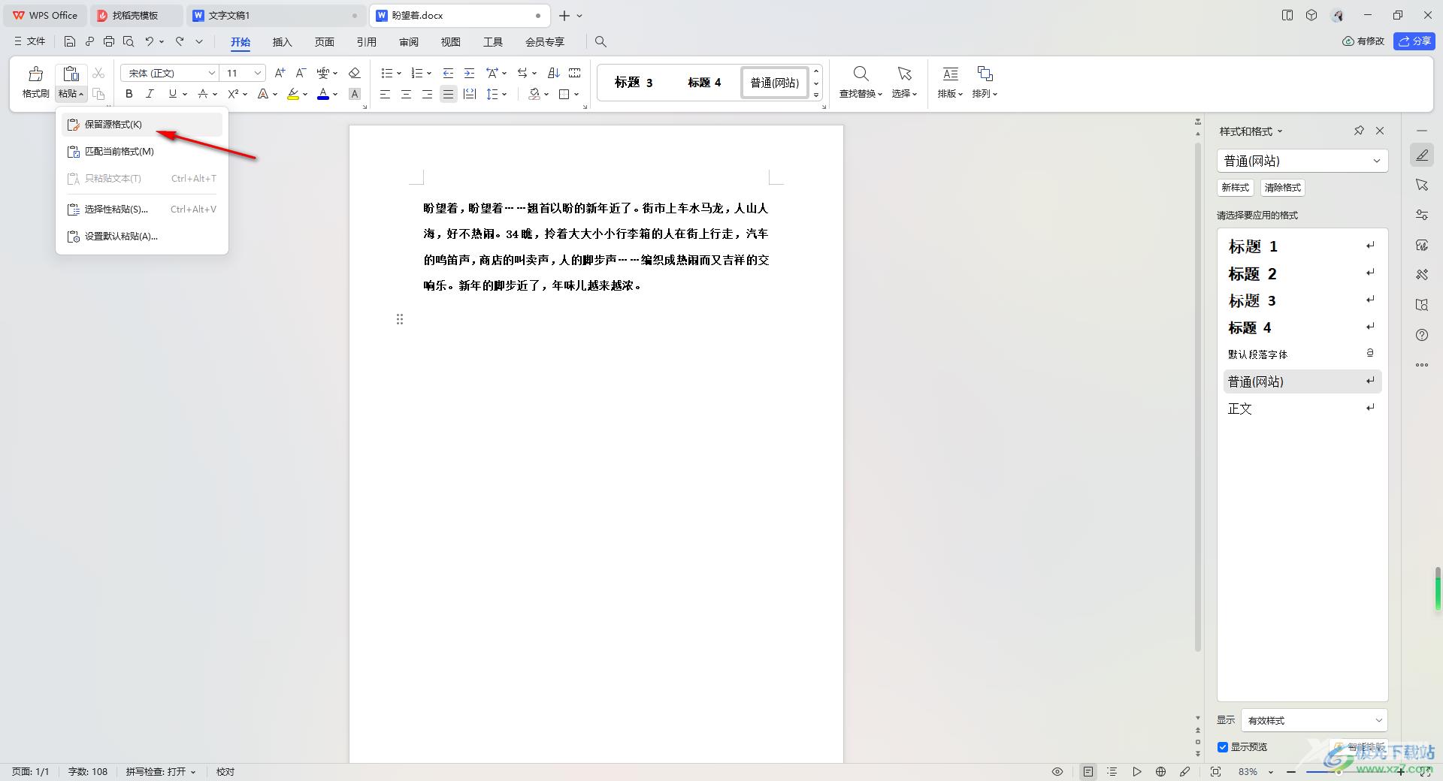Click the 清除格式 button
Viewport: 1443px width, 781px height.
pos(1282,188)
